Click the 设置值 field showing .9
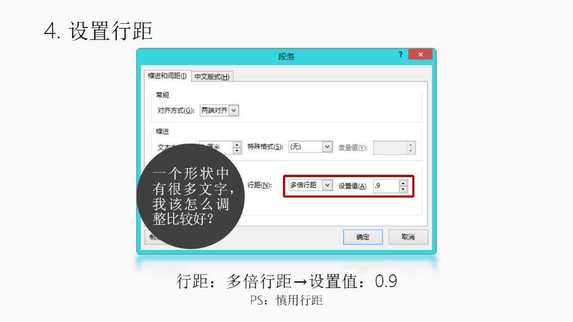 coord(386,186)
